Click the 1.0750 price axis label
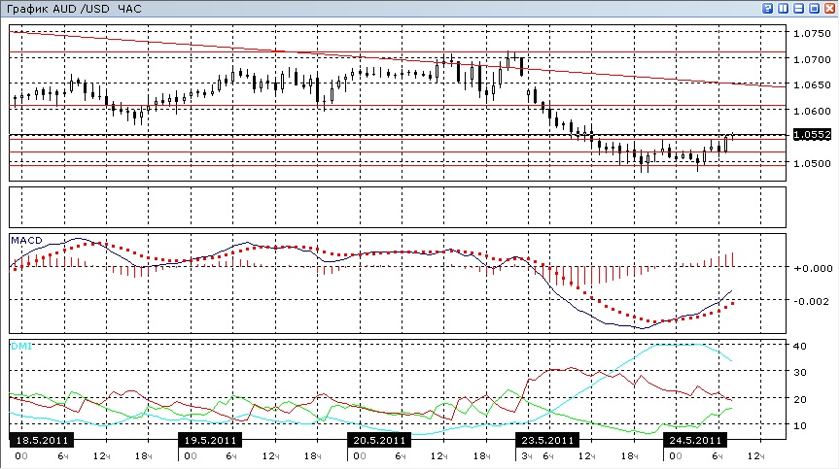Viewport: 840px width, 469px height. pos(812,34)
